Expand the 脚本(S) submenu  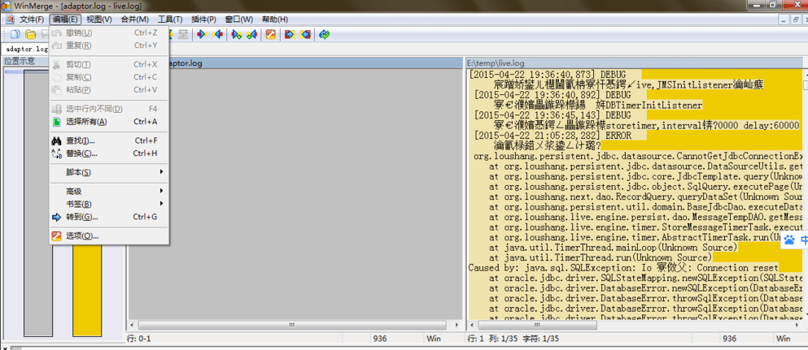point(109,172)
